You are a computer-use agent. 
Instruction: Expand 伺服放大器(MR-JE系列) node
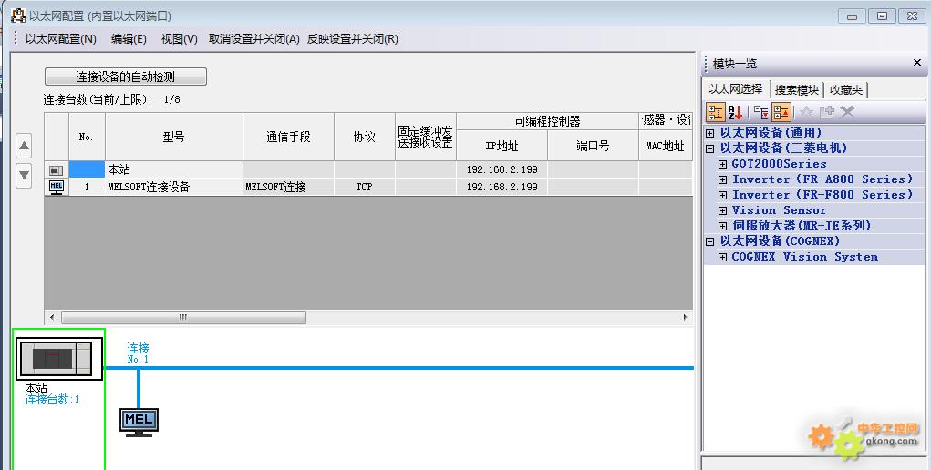(x=722, y=226)
